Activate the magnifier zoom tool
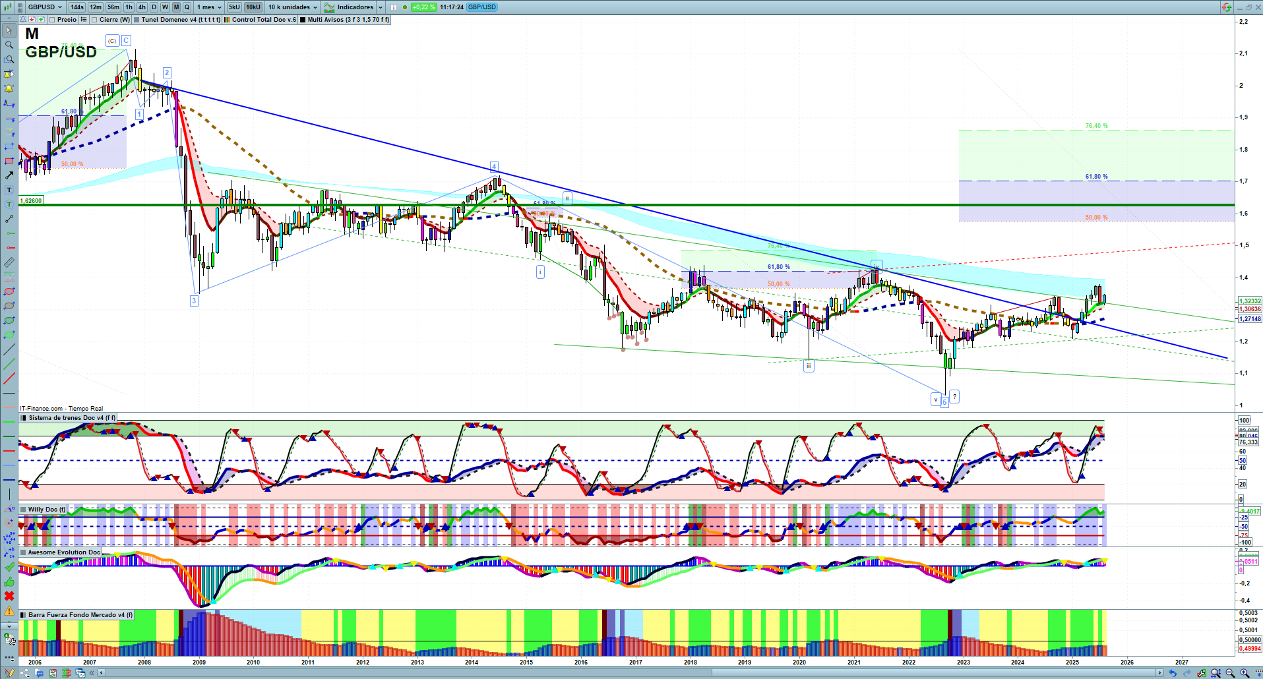Viewport: 1263px width, 679px height. click(x=9, y=45)
